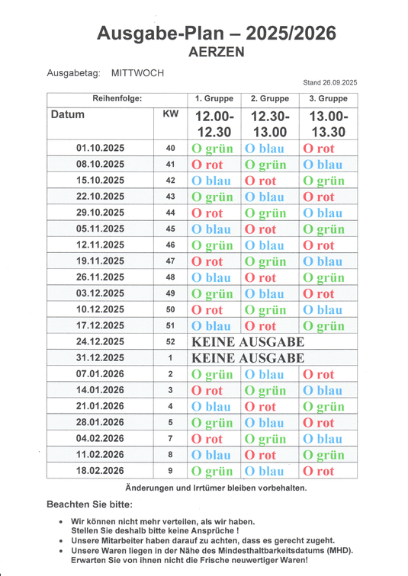
Task: Click 'O grün' in the 01.10.2025 row
Action: pos(212,149)
